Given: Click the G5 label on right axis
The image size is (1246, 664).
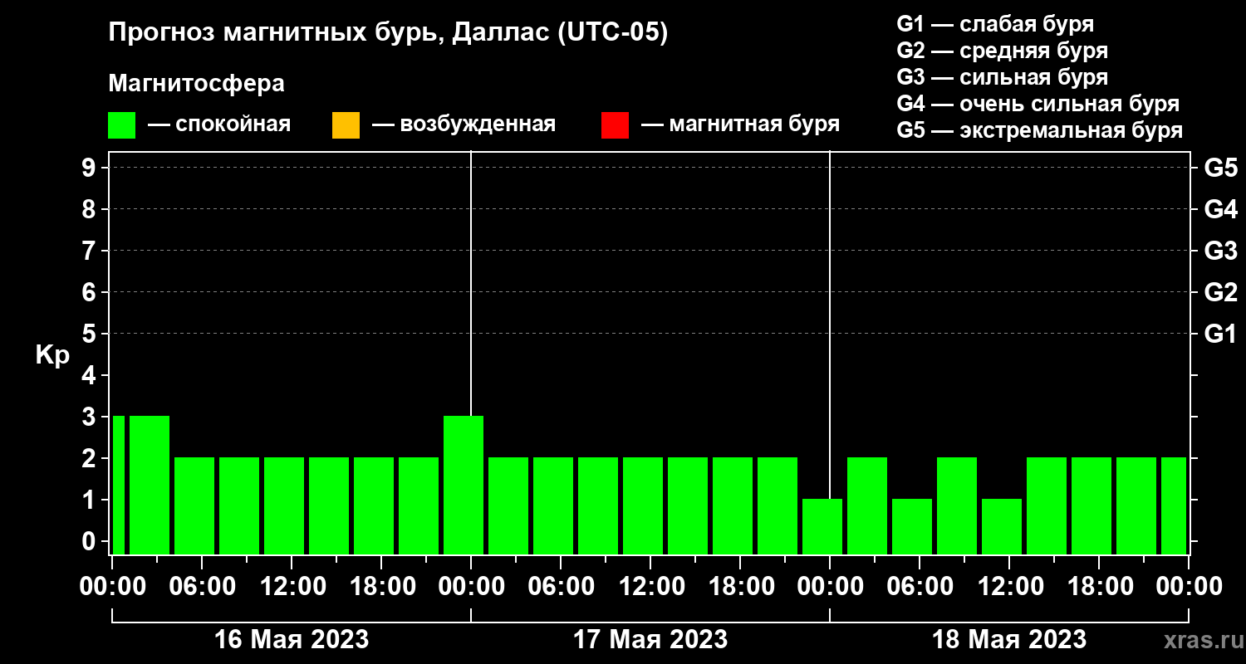Looking at the screenshot, I should pos(1221,168).
